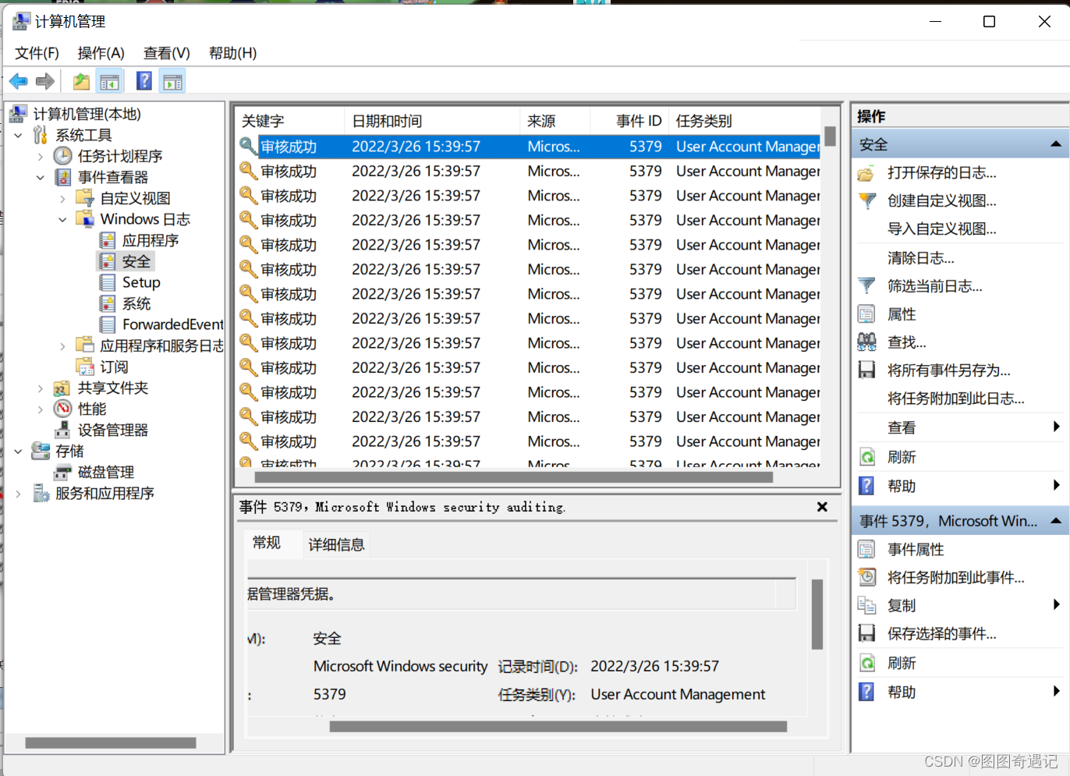The width and height of the screenshot is (1070, 776).
Task: Open help from the toolbar question-mark icon
Action: pyautogui.click(x=144, y=81)
